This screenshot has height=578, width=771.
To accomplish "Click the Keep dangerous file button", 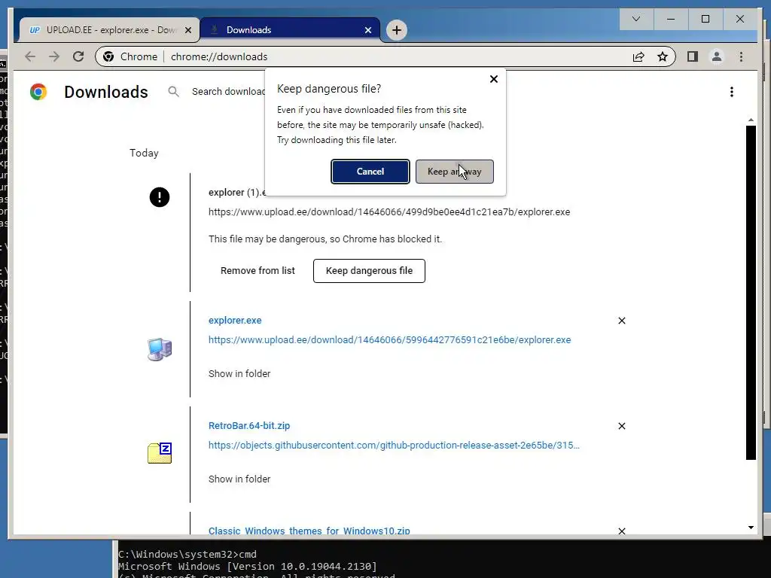I will [x=369, y=271].
